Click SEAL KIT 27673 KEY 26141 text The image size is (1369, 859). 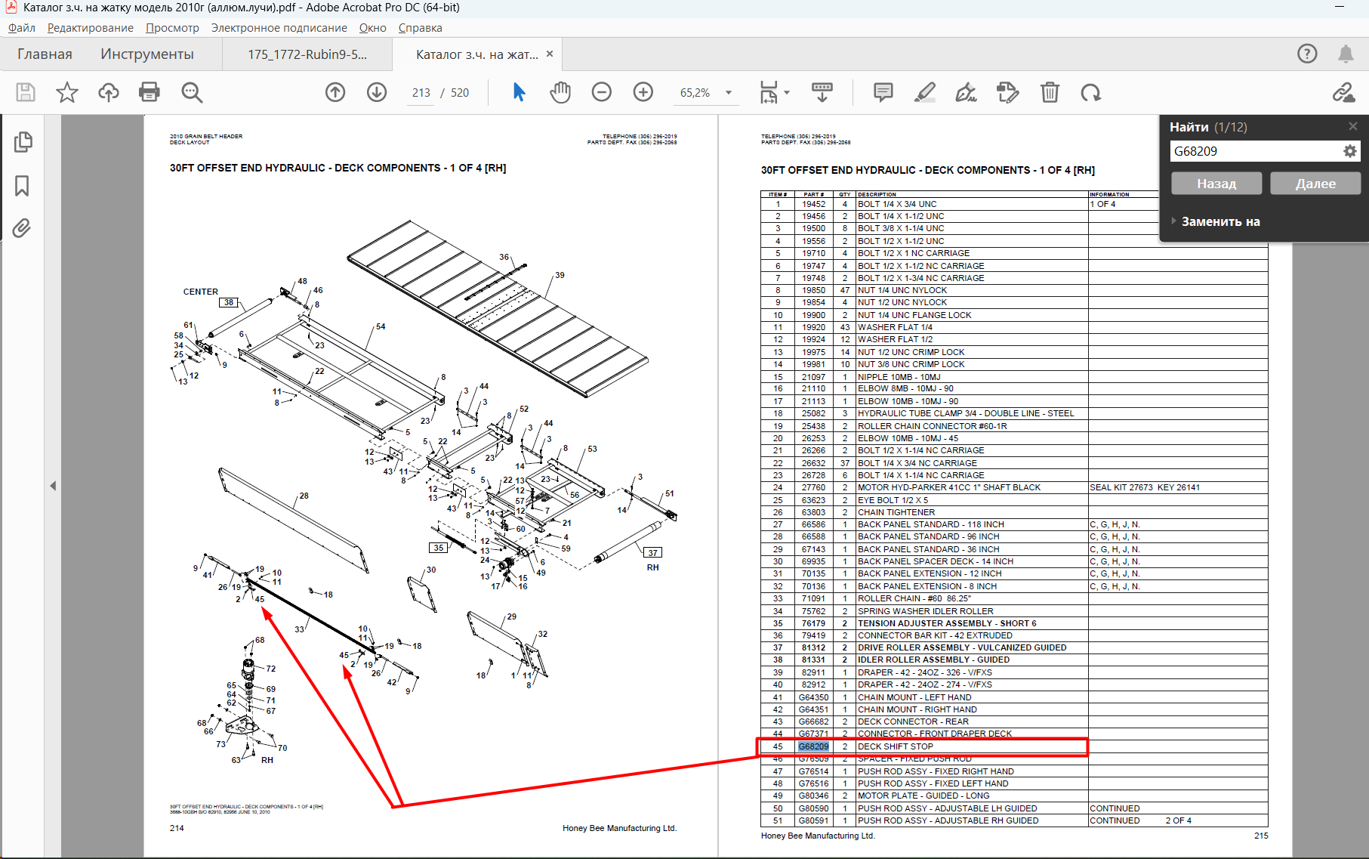[x=1145, y=487]
